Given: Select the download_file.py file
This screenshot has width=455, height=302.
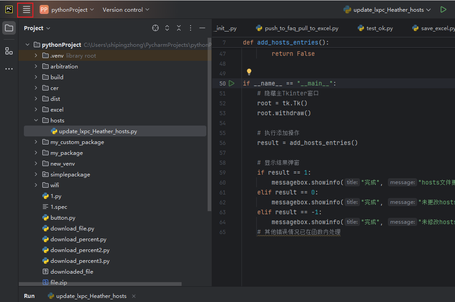Looking at the screenshot, I should (68, 229).
